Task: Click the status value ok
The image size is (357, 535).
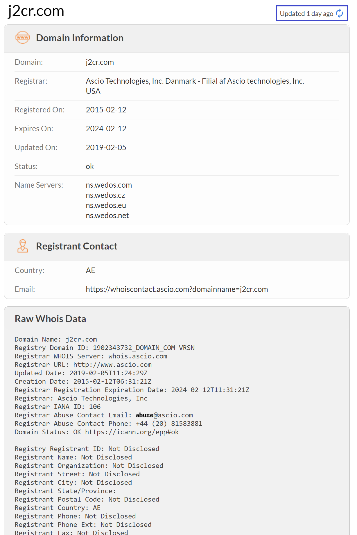Action: pyautogui.click(x=90, y=166)
